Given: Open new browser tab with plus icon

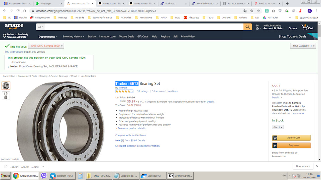Looking at the screenshot, I should 287,3.
